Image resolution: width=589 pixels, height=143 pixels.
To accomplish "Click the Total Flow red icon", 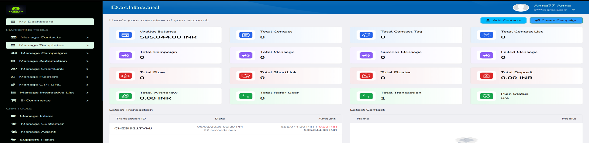I will click(125, 76).
